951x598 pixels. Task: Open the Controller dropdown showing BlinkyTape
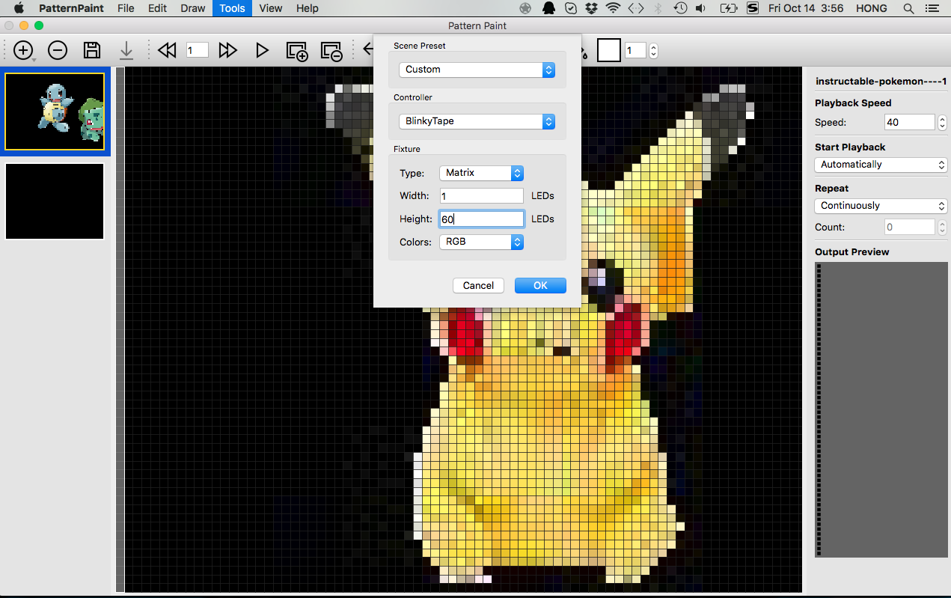click(477, 121)
